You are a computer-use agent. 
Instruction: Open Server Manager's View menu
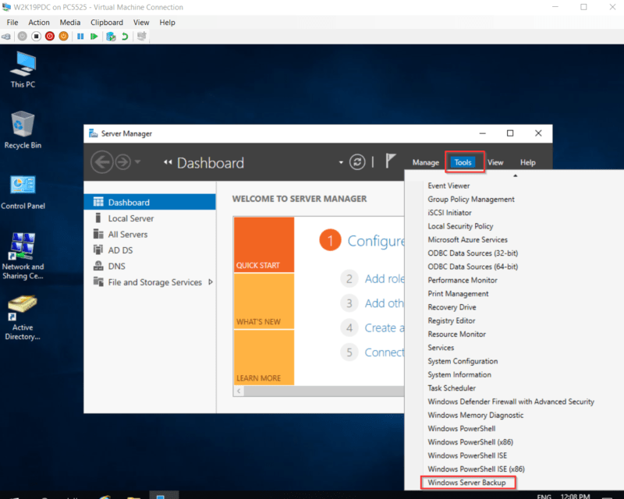[495, 162]
